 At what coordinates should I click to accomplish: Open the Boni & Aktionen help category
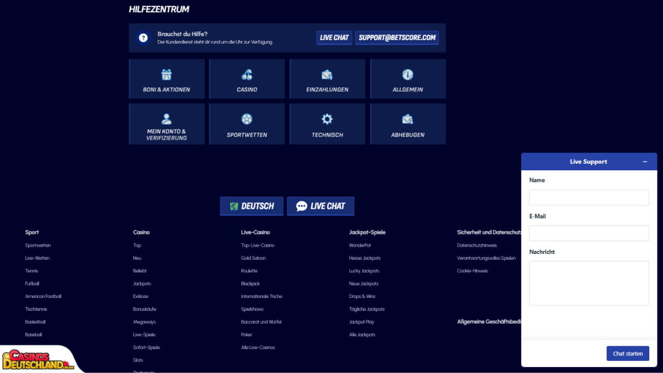point(167,79)
